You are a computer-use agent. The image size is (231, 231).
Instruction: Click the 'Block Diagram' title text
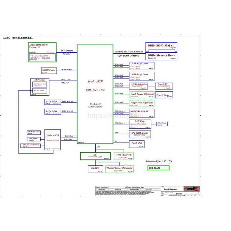click(170, 189)
